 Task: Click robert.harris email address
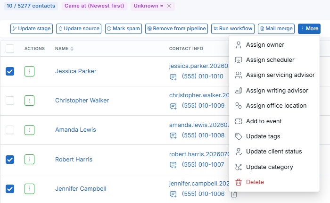(x=199, y=154)
